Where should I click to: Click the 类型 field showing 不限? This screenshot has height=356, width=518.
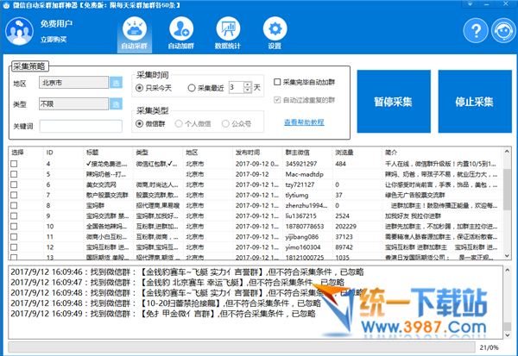(73, 104)
